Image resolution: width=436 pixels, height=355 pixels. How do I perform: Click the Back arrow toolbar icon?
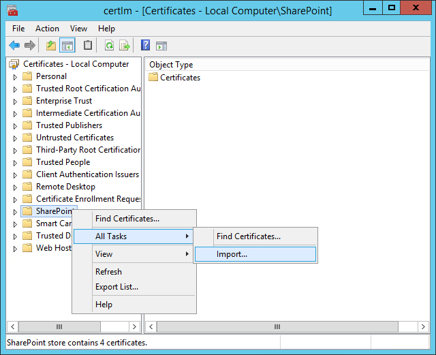click(14, 46)
